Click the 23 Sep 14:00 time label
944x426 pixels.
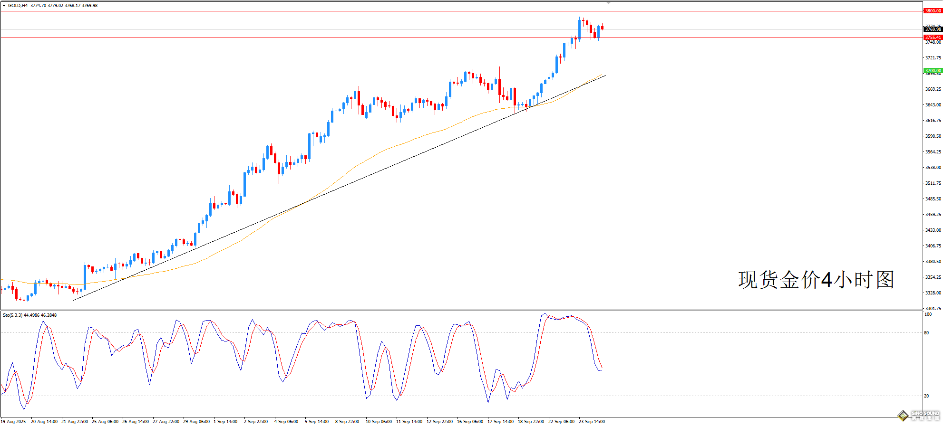(592, 422)
